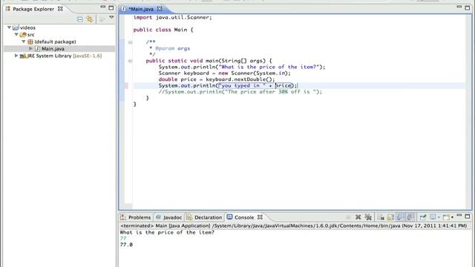
Task: Click the Scanner keyboard declaration line
Action: click(x=224, y=73)
